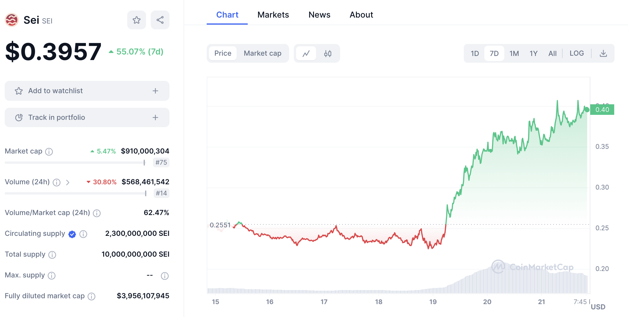Select the 1Y time range button

(533, 53)
